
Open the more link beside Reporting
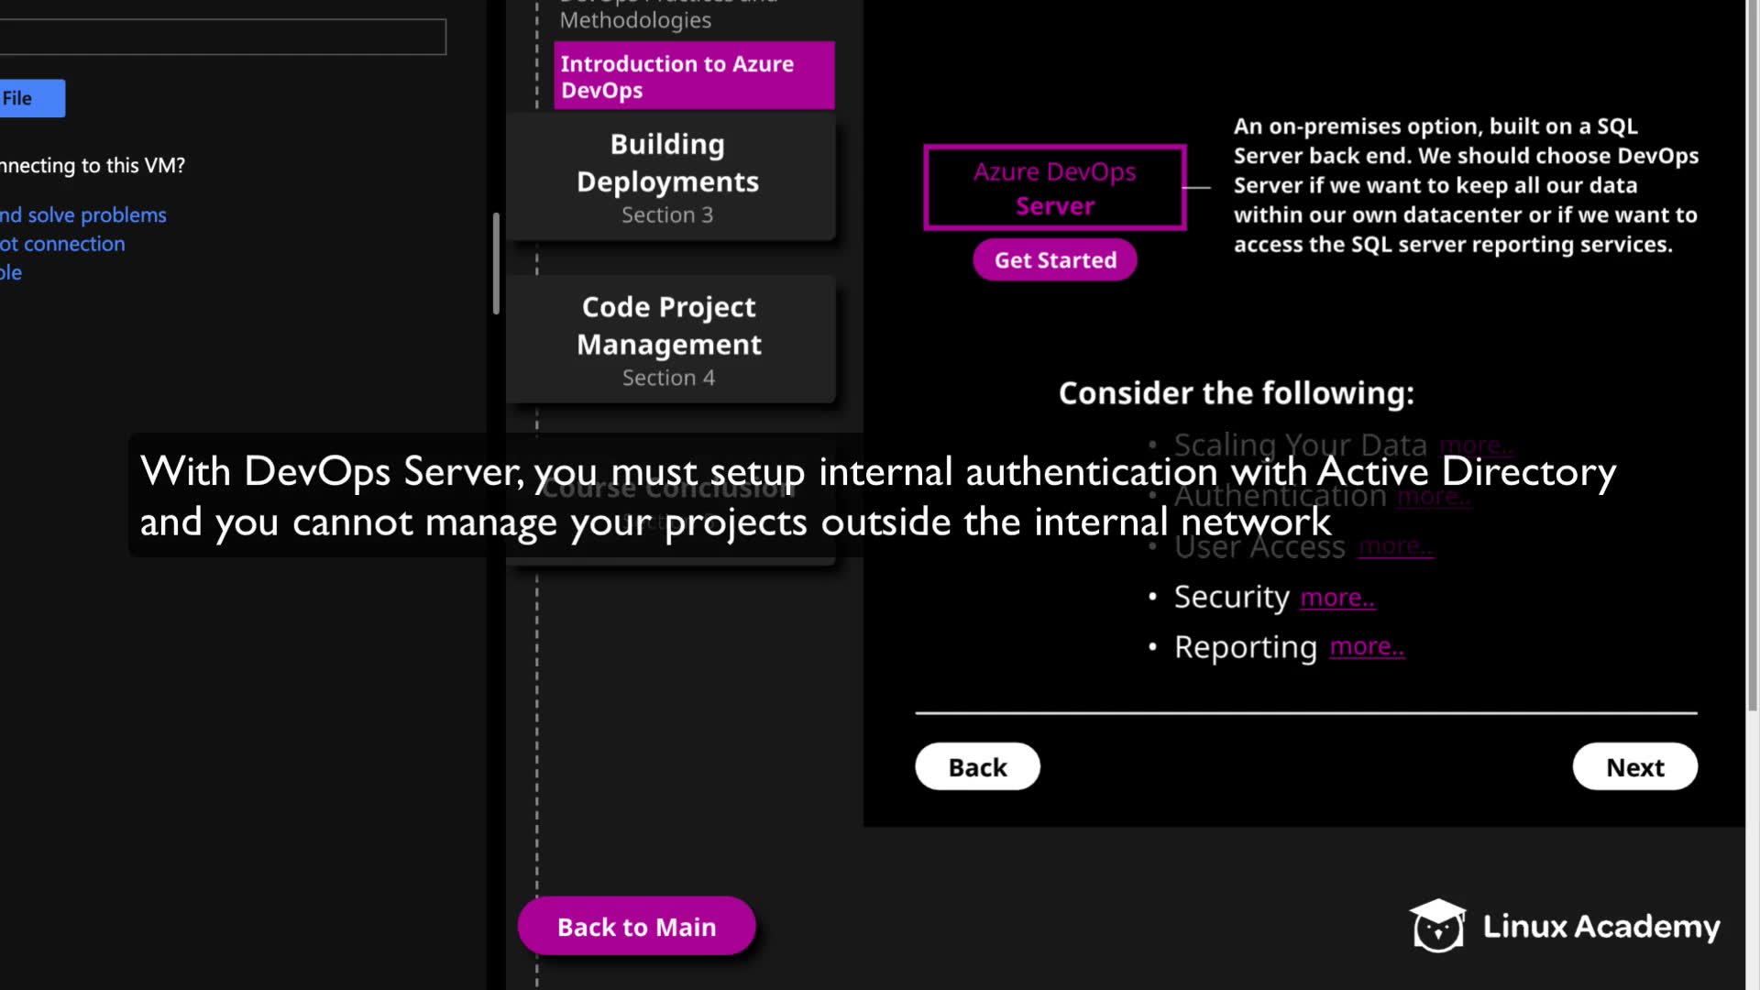1367,647
